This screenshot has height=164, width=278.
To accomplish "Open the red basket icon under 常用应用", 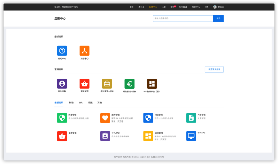I will 84,83.
